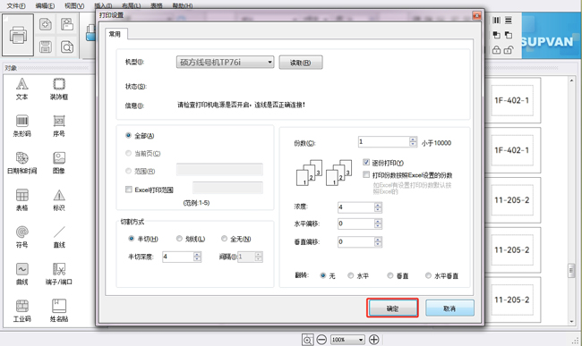Image resolution: width=582 pixels, height=346 pixels.
Task: Click the 份数 copies input field
Action: 384,141
